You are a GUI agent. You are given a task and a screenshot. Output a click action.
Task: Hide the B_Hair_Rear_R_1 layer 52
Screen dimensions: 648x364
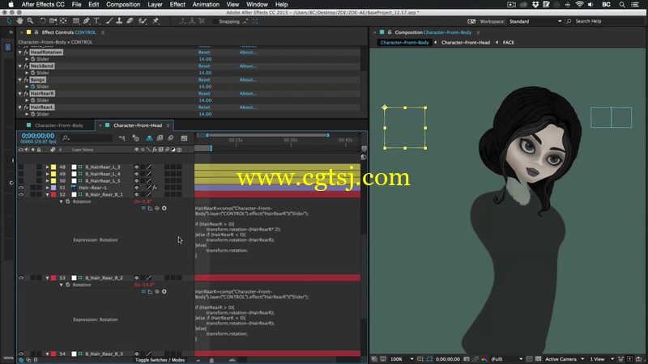tap(21, 194)
